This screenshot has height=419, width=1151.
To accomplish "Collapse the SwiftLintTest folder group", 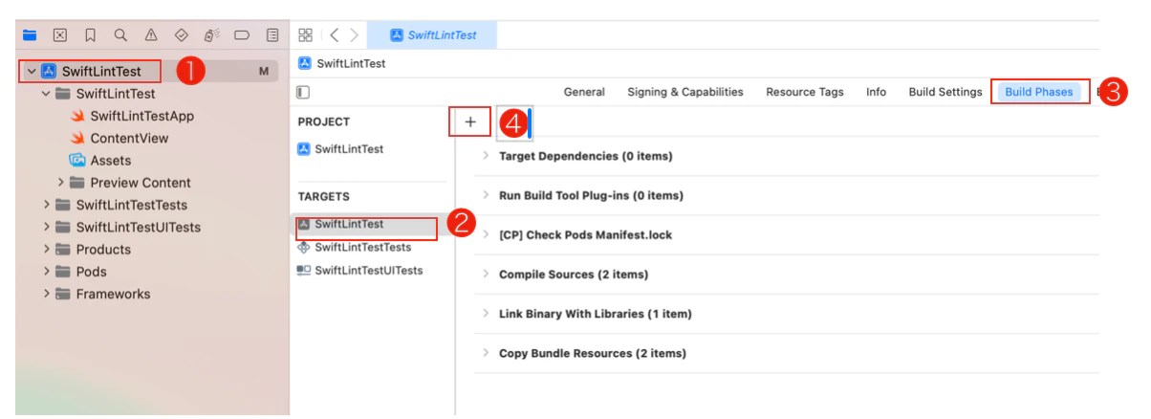I will tap(46, 94).
